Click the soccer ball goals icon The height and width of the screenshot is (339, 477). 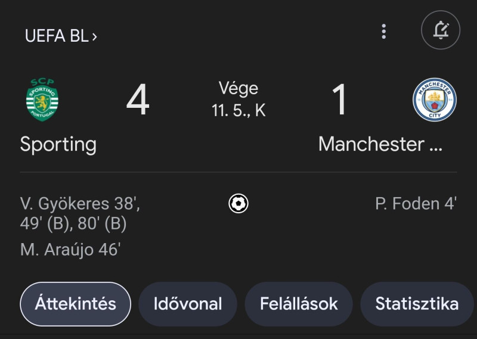(238, 204)
